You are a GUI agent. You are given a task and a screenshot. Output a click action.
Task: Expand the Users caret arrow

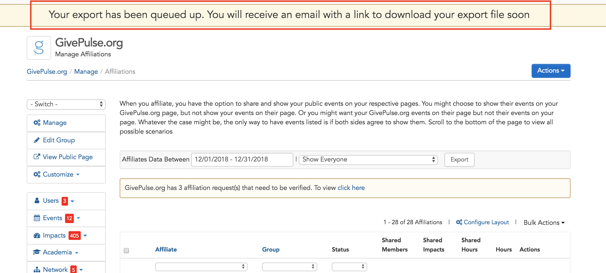(x=72, y=201)
